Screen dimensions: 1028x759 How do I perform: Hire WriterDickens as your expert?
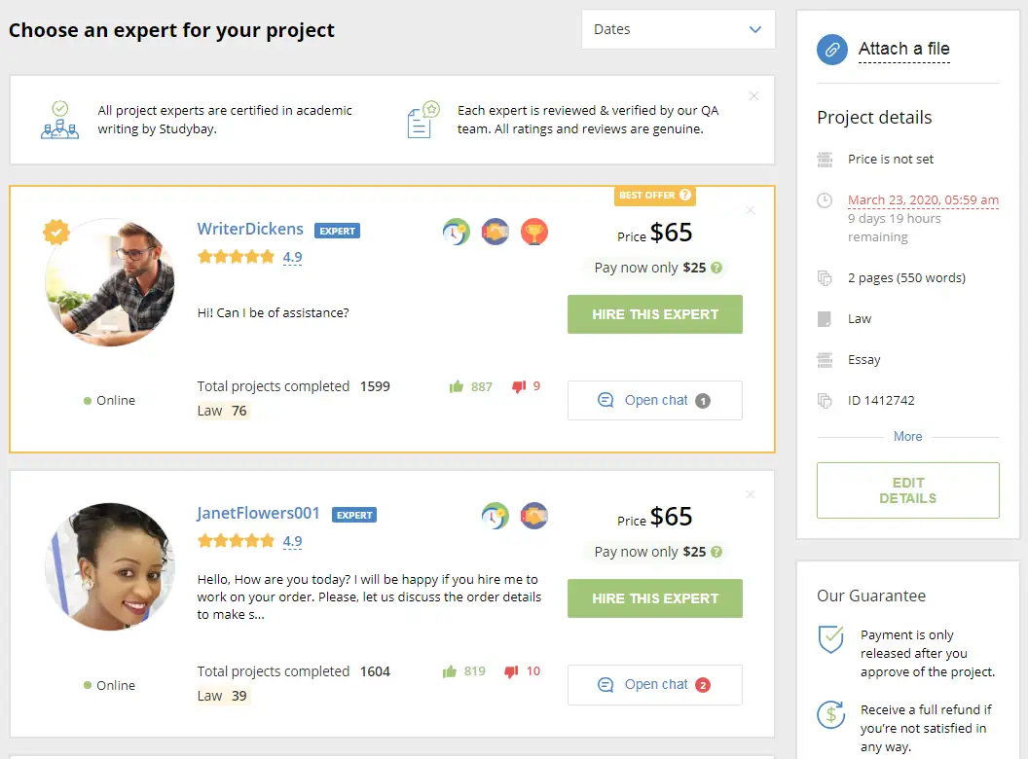point(654,314)
